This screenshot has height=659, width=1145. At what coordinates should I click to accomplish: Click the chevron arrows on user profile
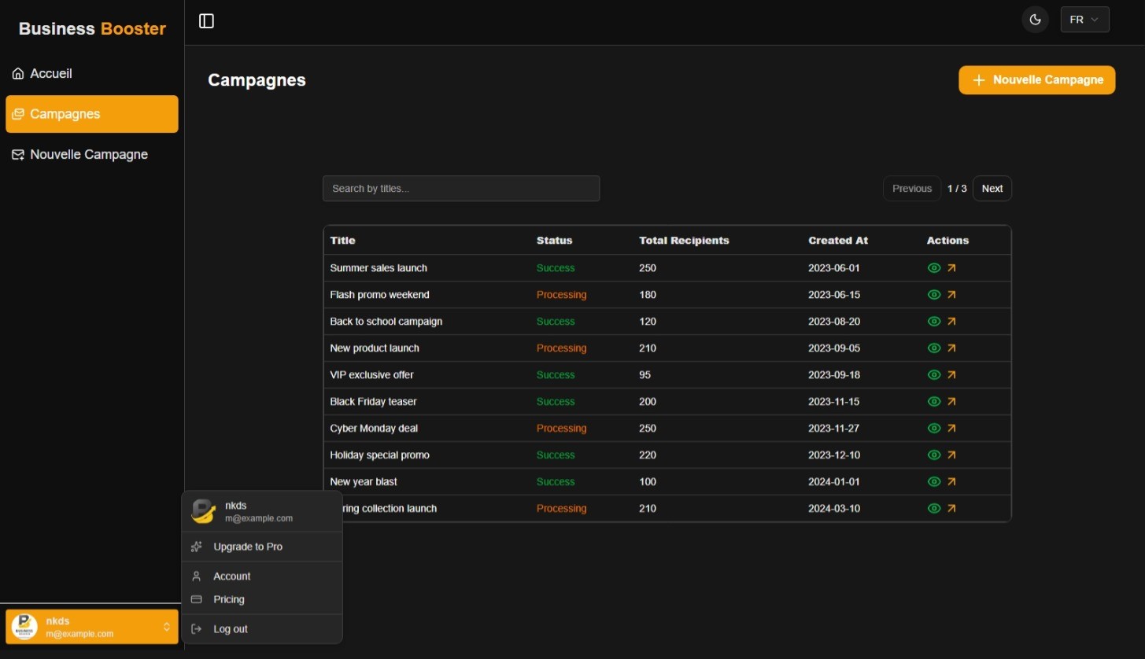(x=167, y=627)
